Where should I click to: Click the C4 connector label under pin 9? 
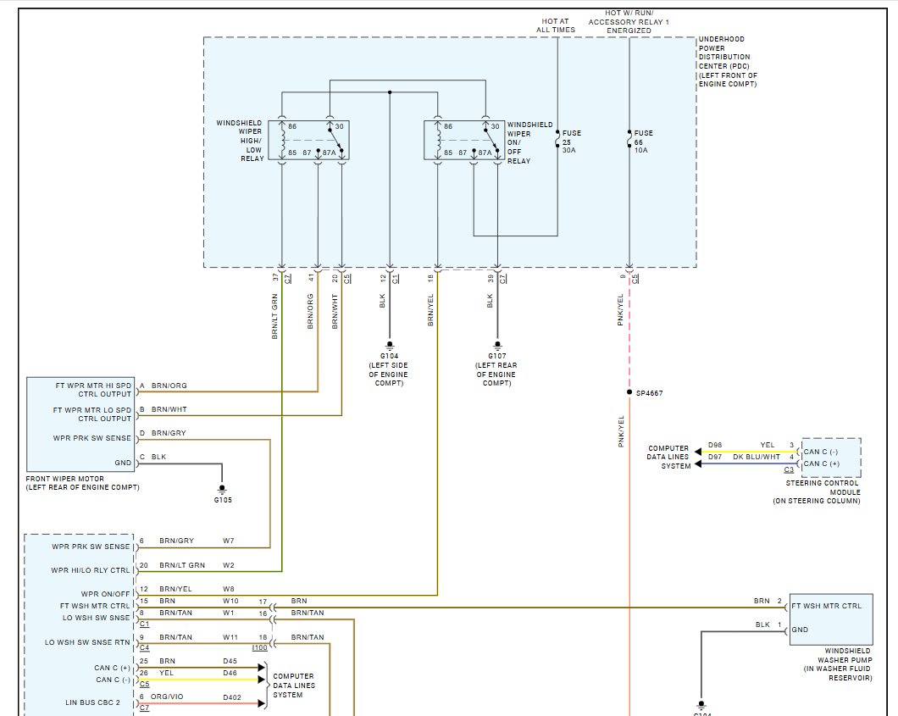tap(144, 648)
